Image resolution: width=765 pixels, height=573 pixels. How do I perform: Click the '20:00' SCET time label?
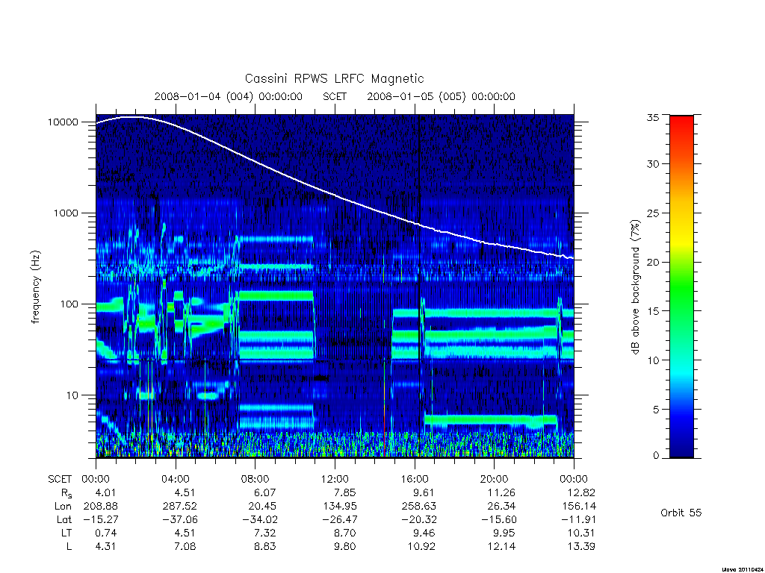pos(495,479)
